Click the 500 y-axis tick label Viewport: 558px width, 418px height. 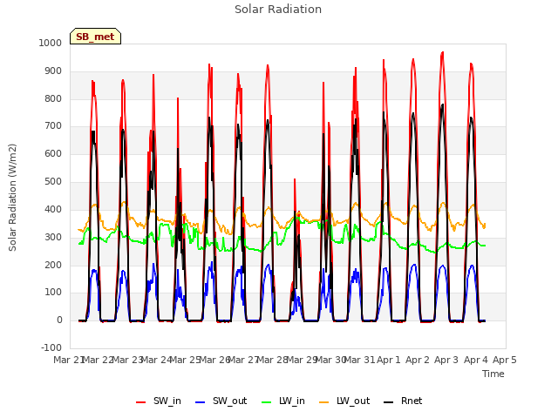[x=53, y=181]
